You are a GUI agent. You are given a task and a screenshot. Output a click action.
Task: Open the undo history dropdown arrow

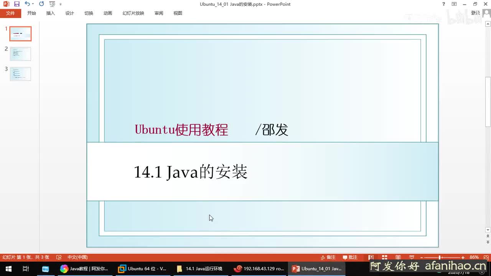pyautogui.click(x=33, y=4)
